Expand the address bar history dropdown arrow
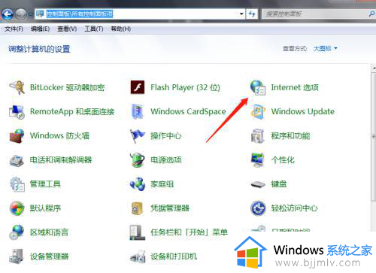The image size is (376, 273). 241,14
